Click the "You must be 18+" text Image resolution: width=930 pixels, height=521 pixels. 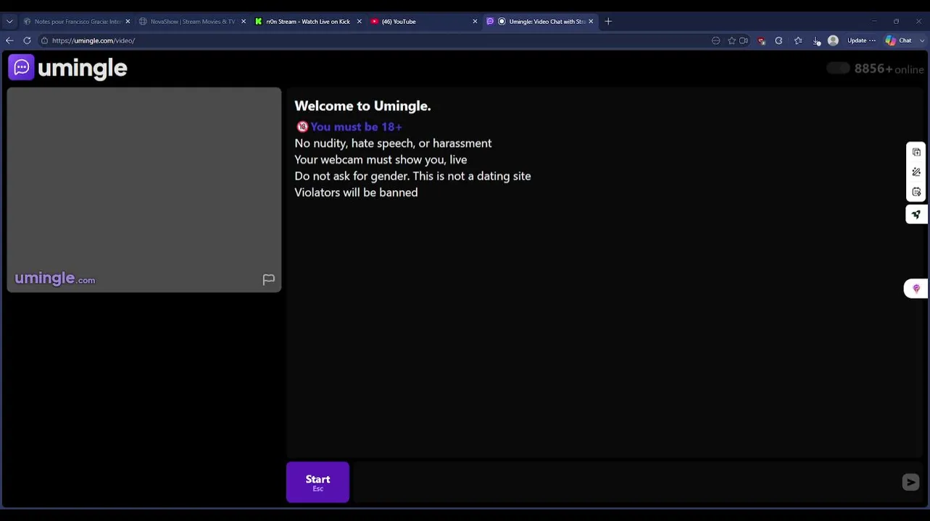[356, 127]
